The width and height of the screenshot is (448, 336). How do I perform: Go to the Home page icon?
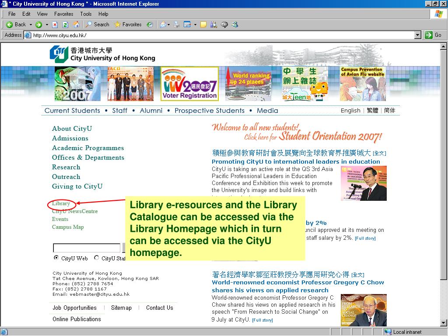76,24
